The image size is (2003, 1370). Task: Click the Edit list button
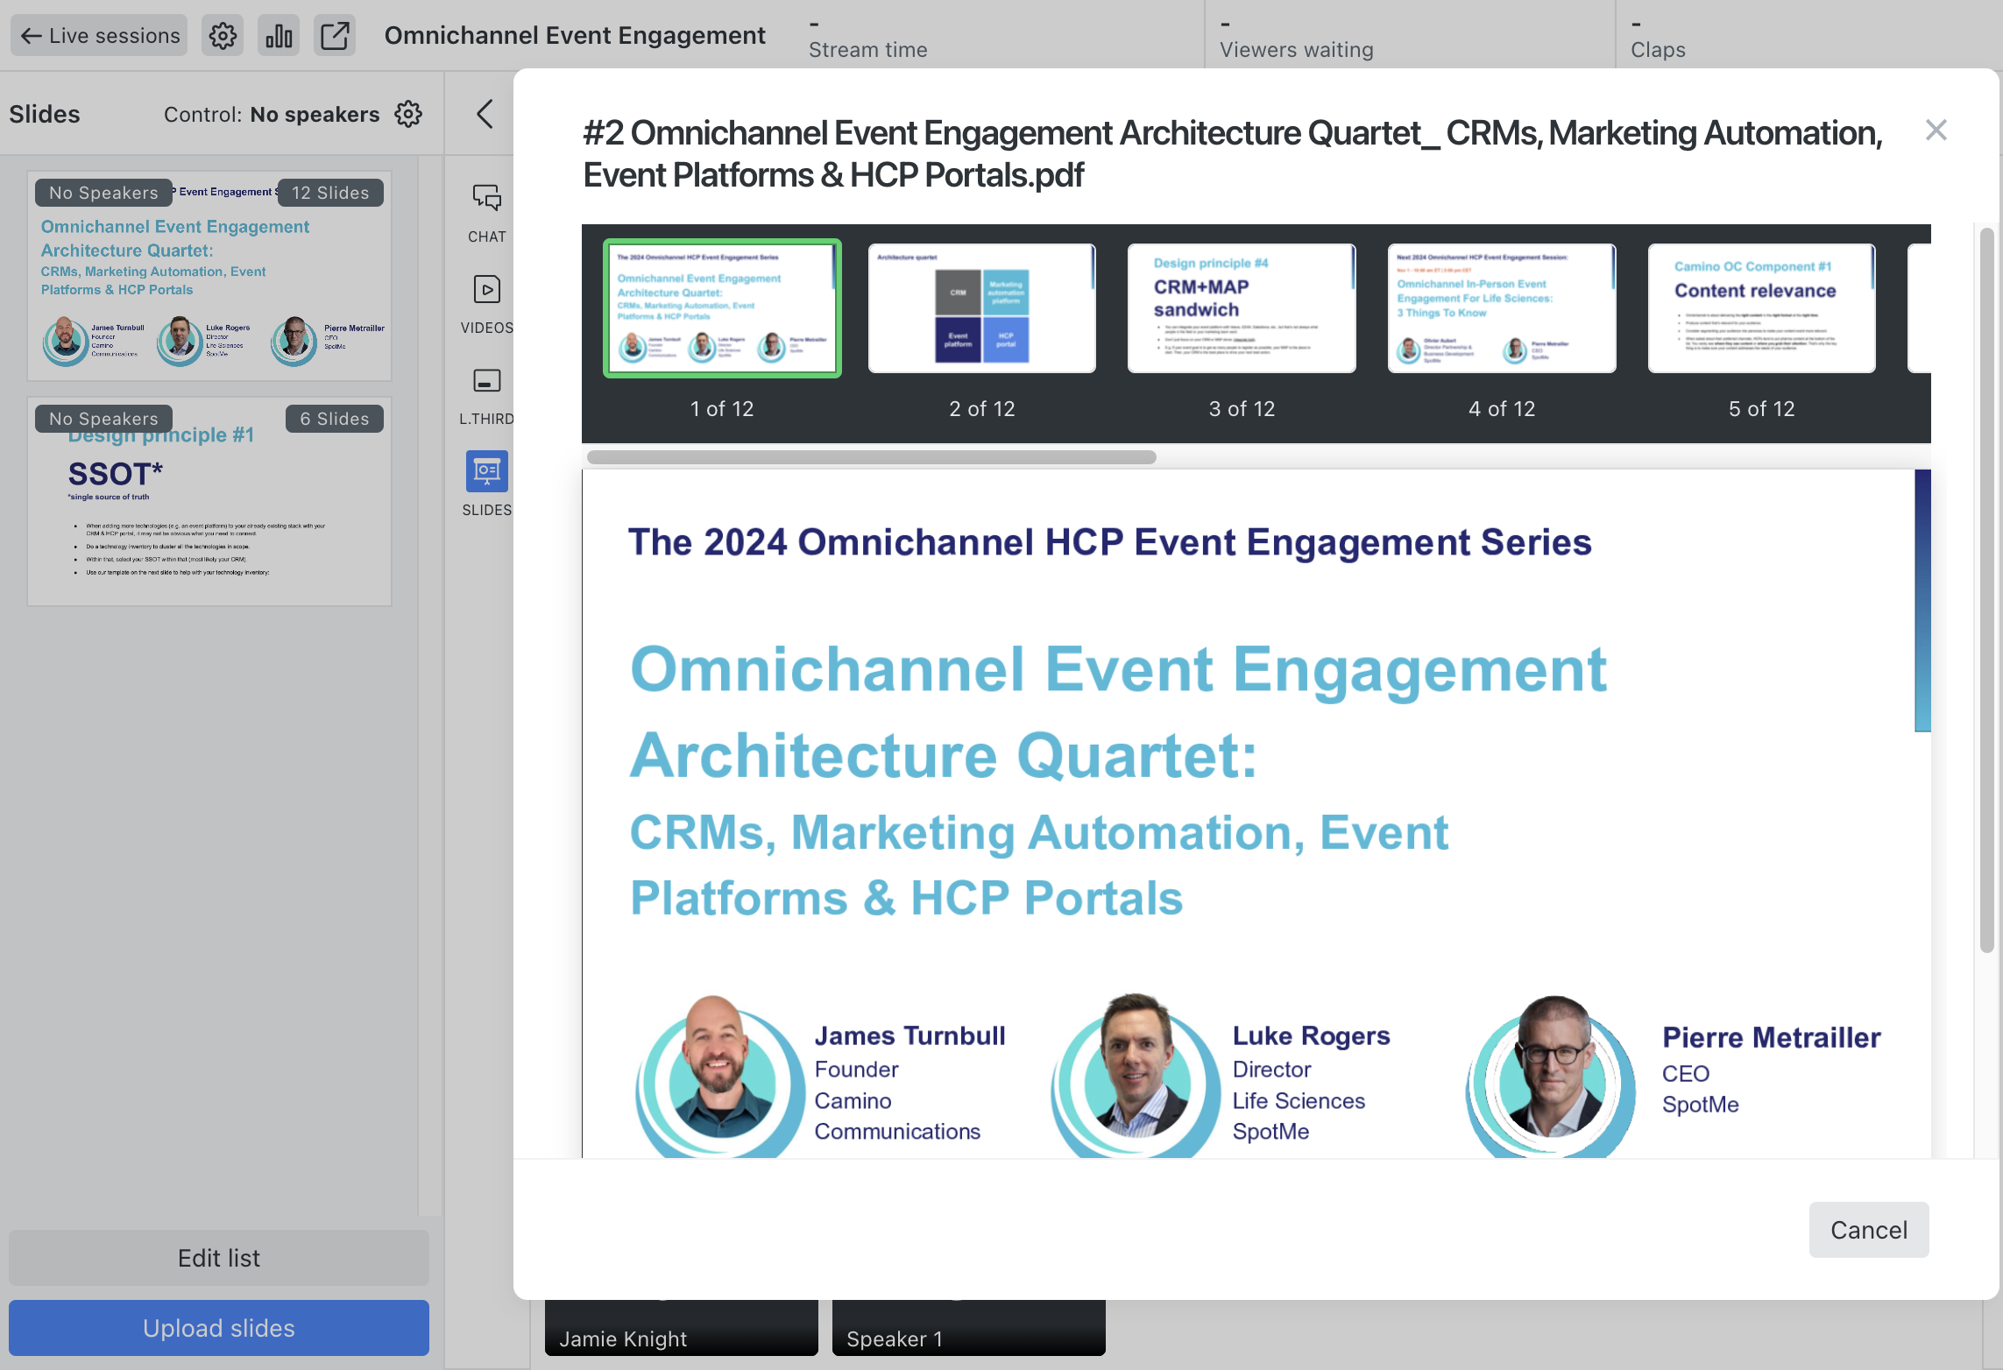click(219, 1258)
